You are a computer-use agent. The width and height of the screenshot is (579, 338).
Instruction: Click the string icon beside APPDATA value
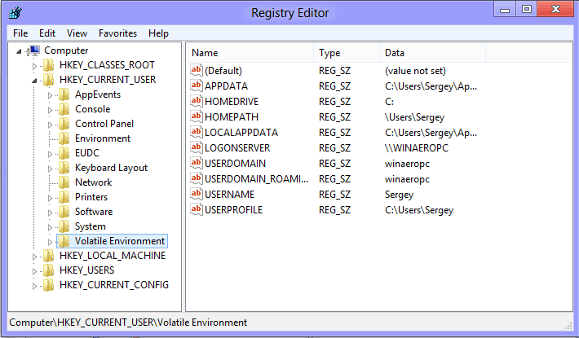coord(197,86)
